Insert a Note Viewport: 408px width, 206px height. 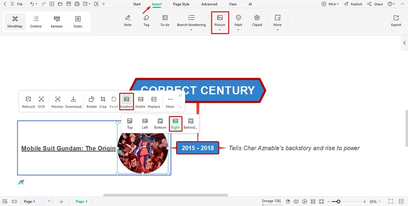coord(128,21)
